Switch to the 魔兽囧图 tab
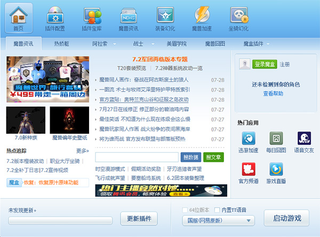This screenshot has width=320, height=237. coord(215,44)
